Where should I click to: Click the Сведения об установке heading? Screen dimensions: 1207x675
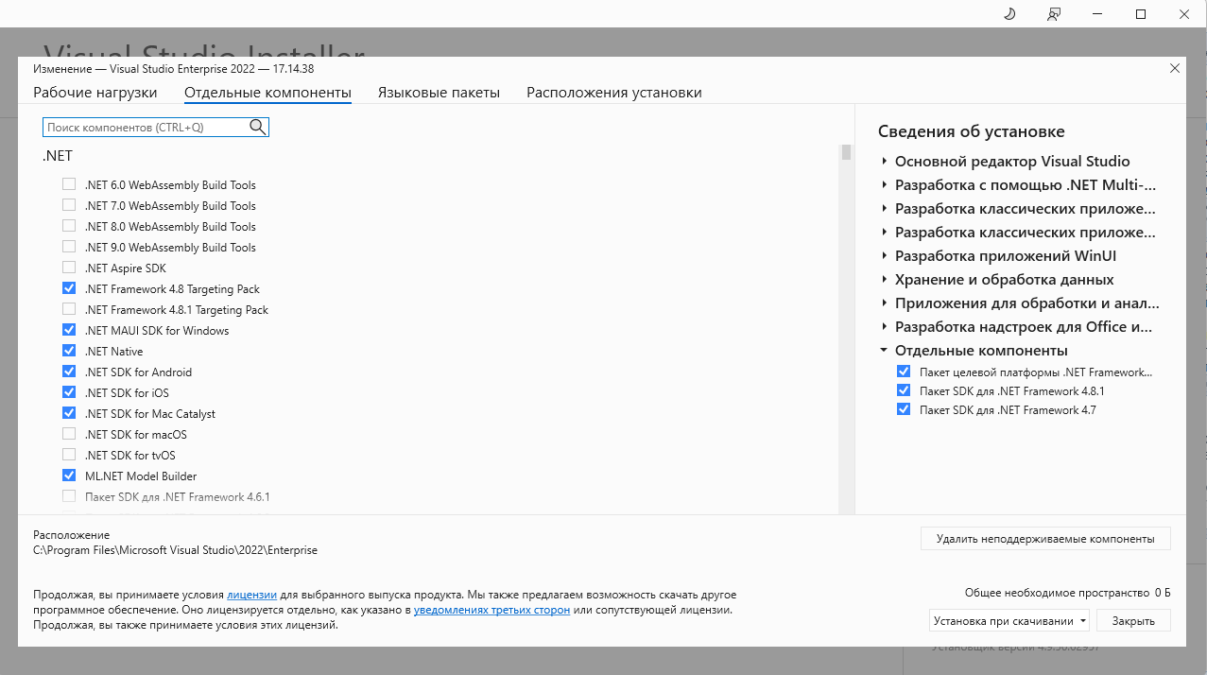pyautogui.click(x=971, y=131)
